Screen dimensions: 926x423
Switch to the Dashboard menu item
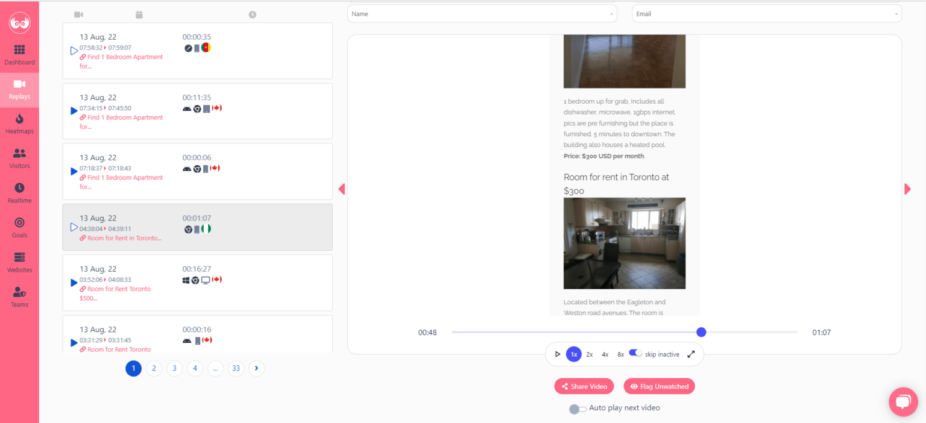click(19, 54)
